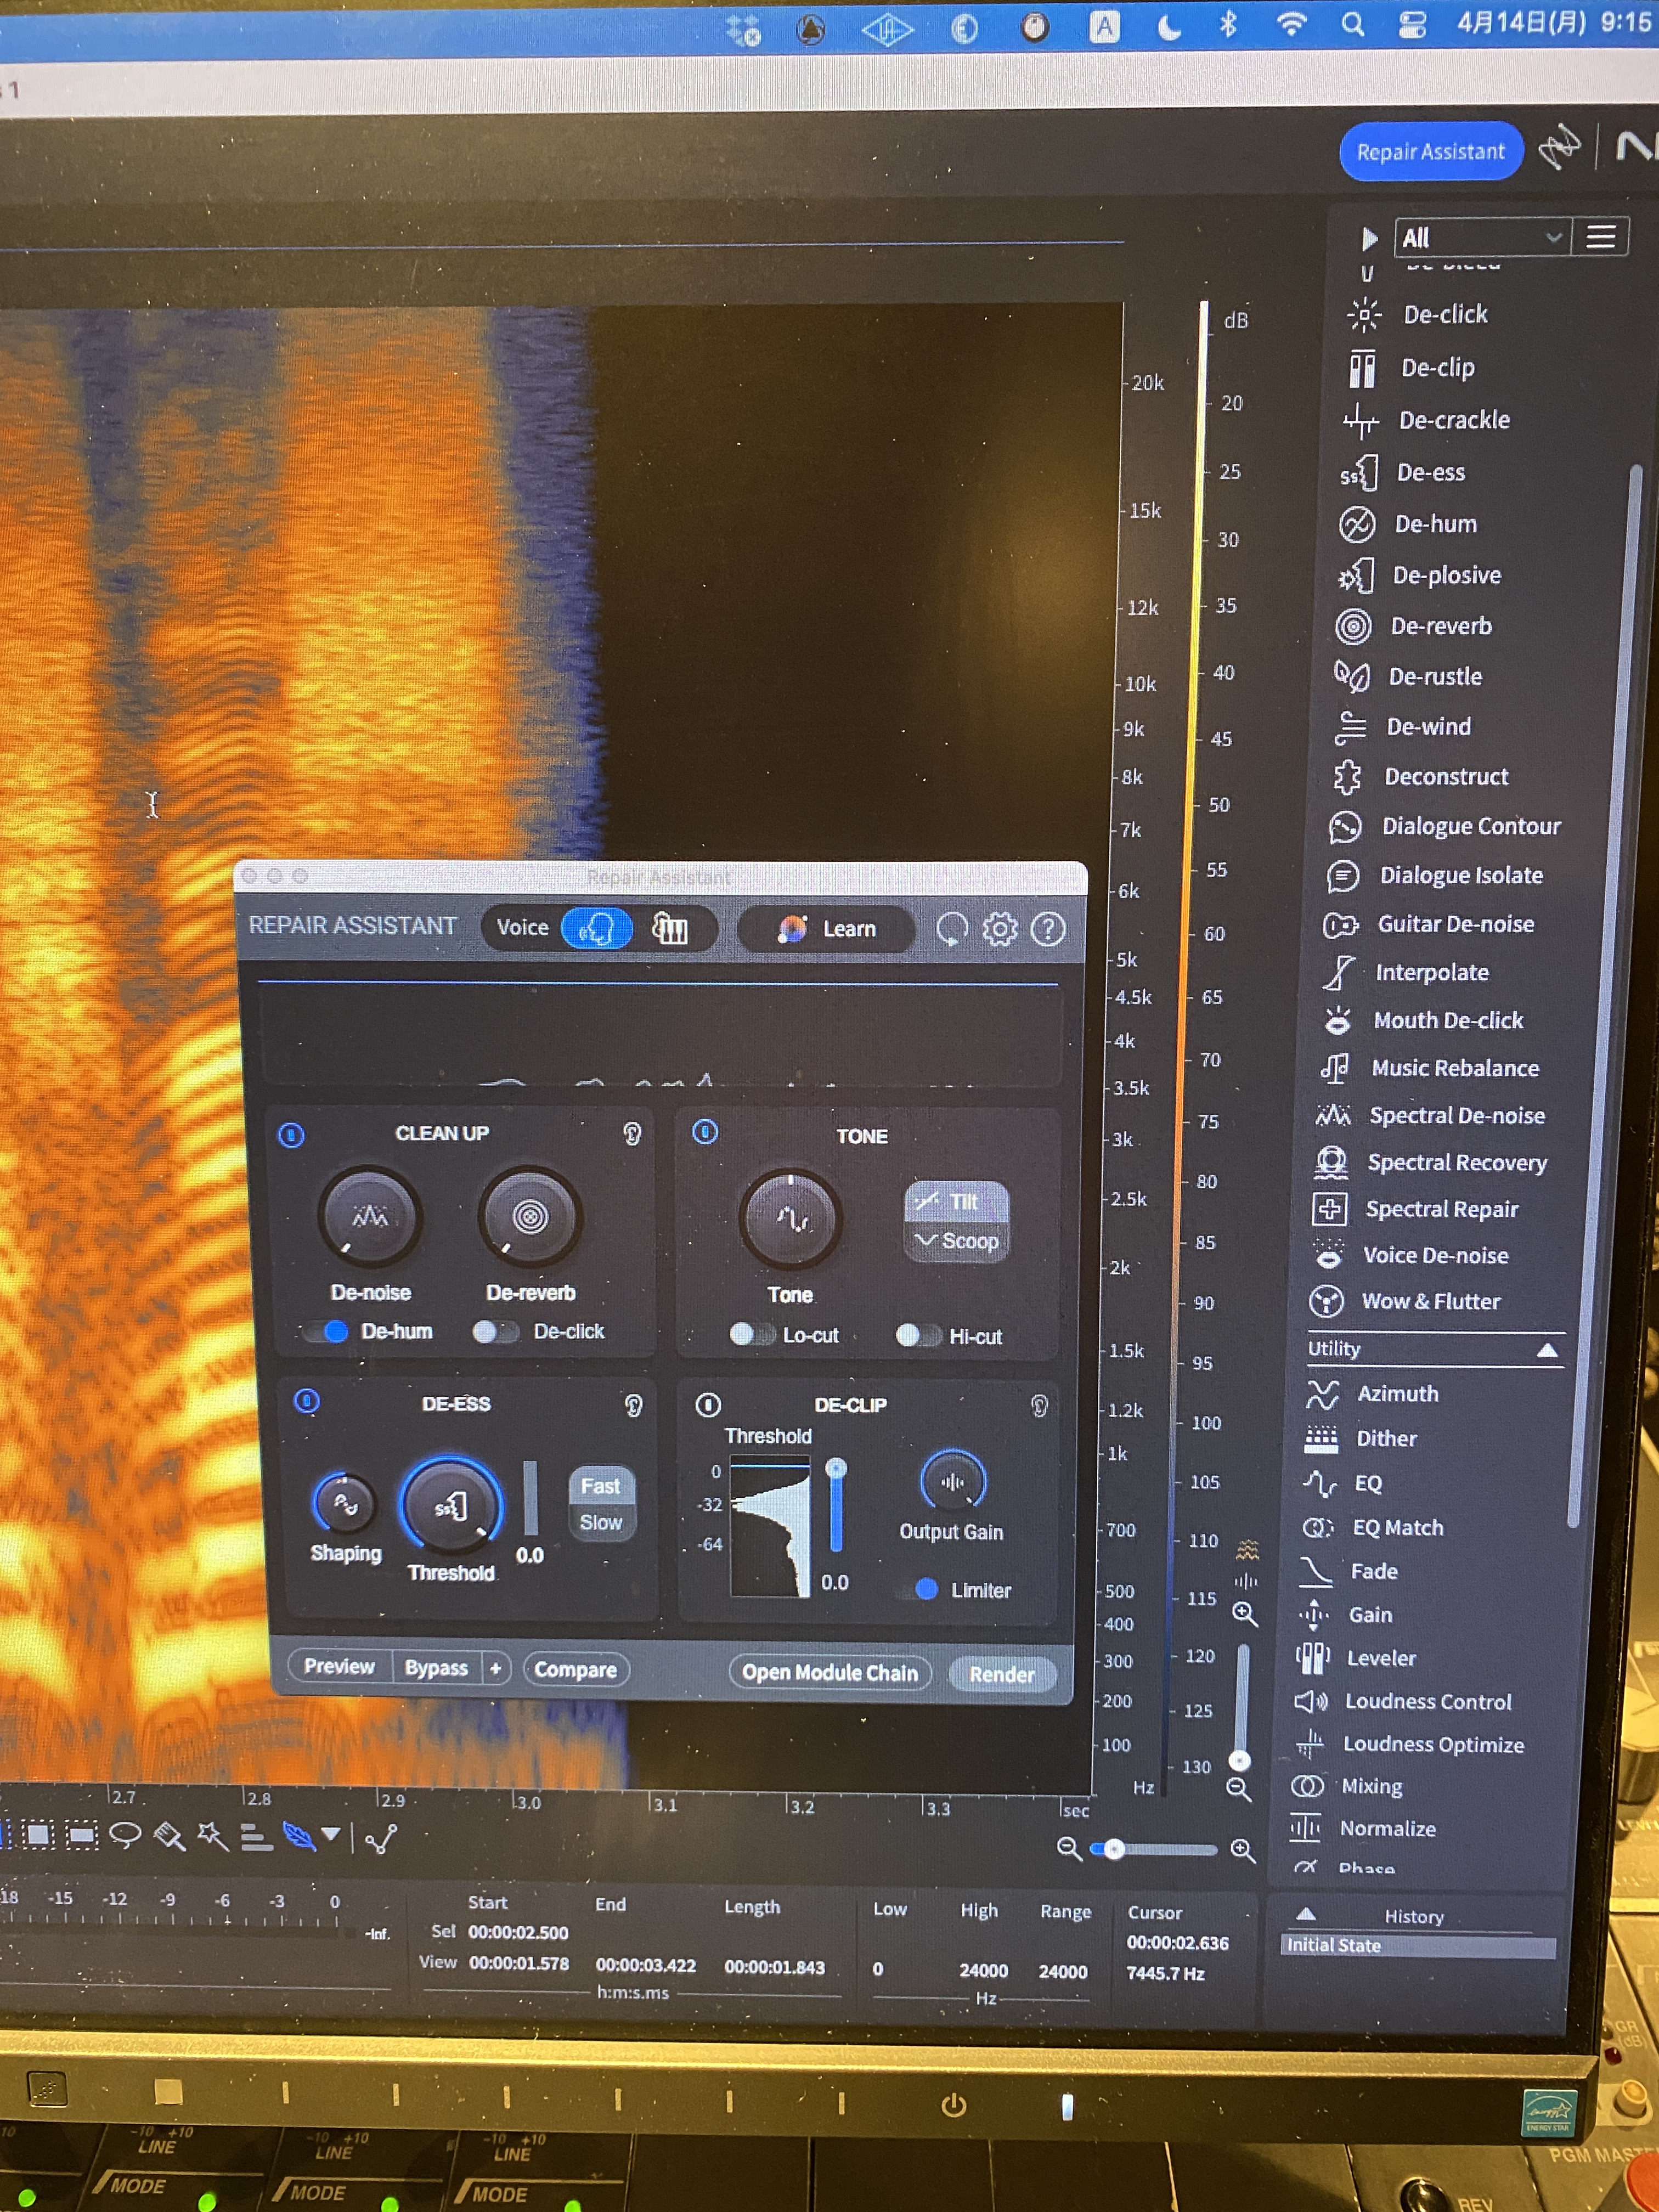Toggle the Clean Up section power button
The image size is (1659, 2212).
click(291, 1135)
